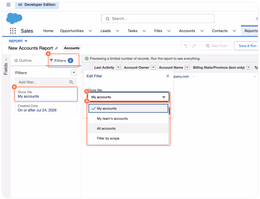This screenshot has height=199, width=260.
Task: Open the Accounts navigation tab
Action: [187, 31]
